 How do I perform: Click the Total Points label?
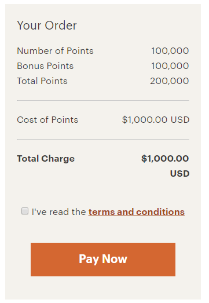click(x=42, y=81)
